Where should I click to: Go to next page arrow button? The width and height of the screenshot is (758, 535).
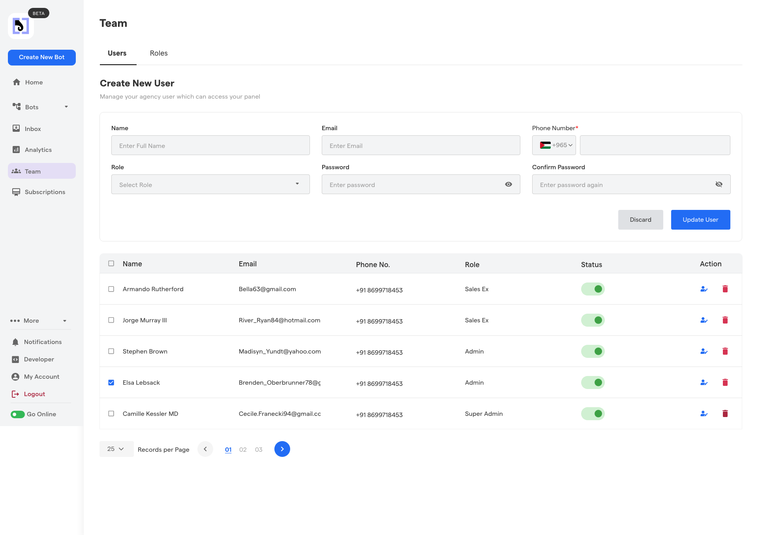[282, 449]
